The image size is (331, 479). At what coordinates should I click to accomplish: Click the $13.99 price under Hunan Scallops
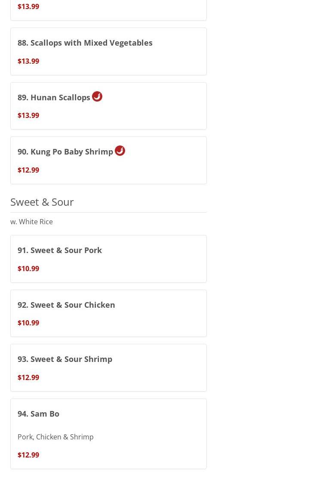coord(28,115)
